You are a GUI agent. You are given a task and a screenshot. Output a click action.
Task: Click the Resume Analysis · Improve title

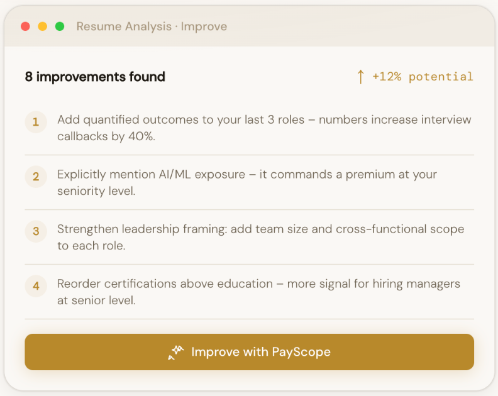(152, 26)
